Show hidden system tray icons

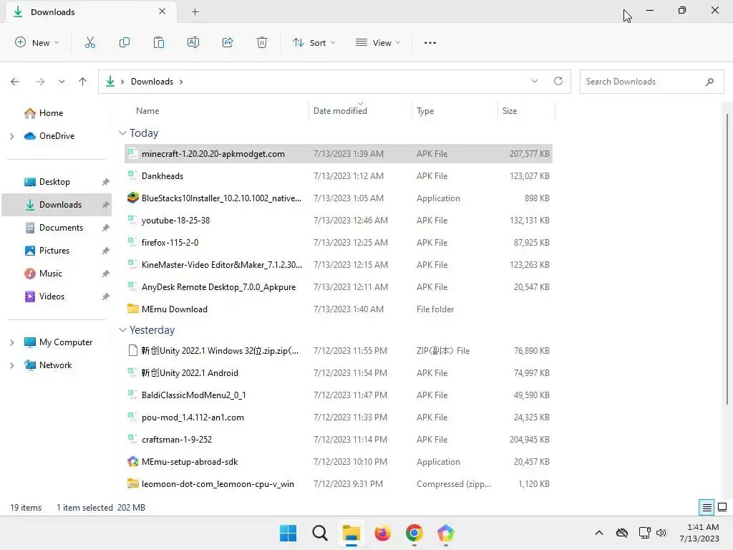tap(599, 533)
